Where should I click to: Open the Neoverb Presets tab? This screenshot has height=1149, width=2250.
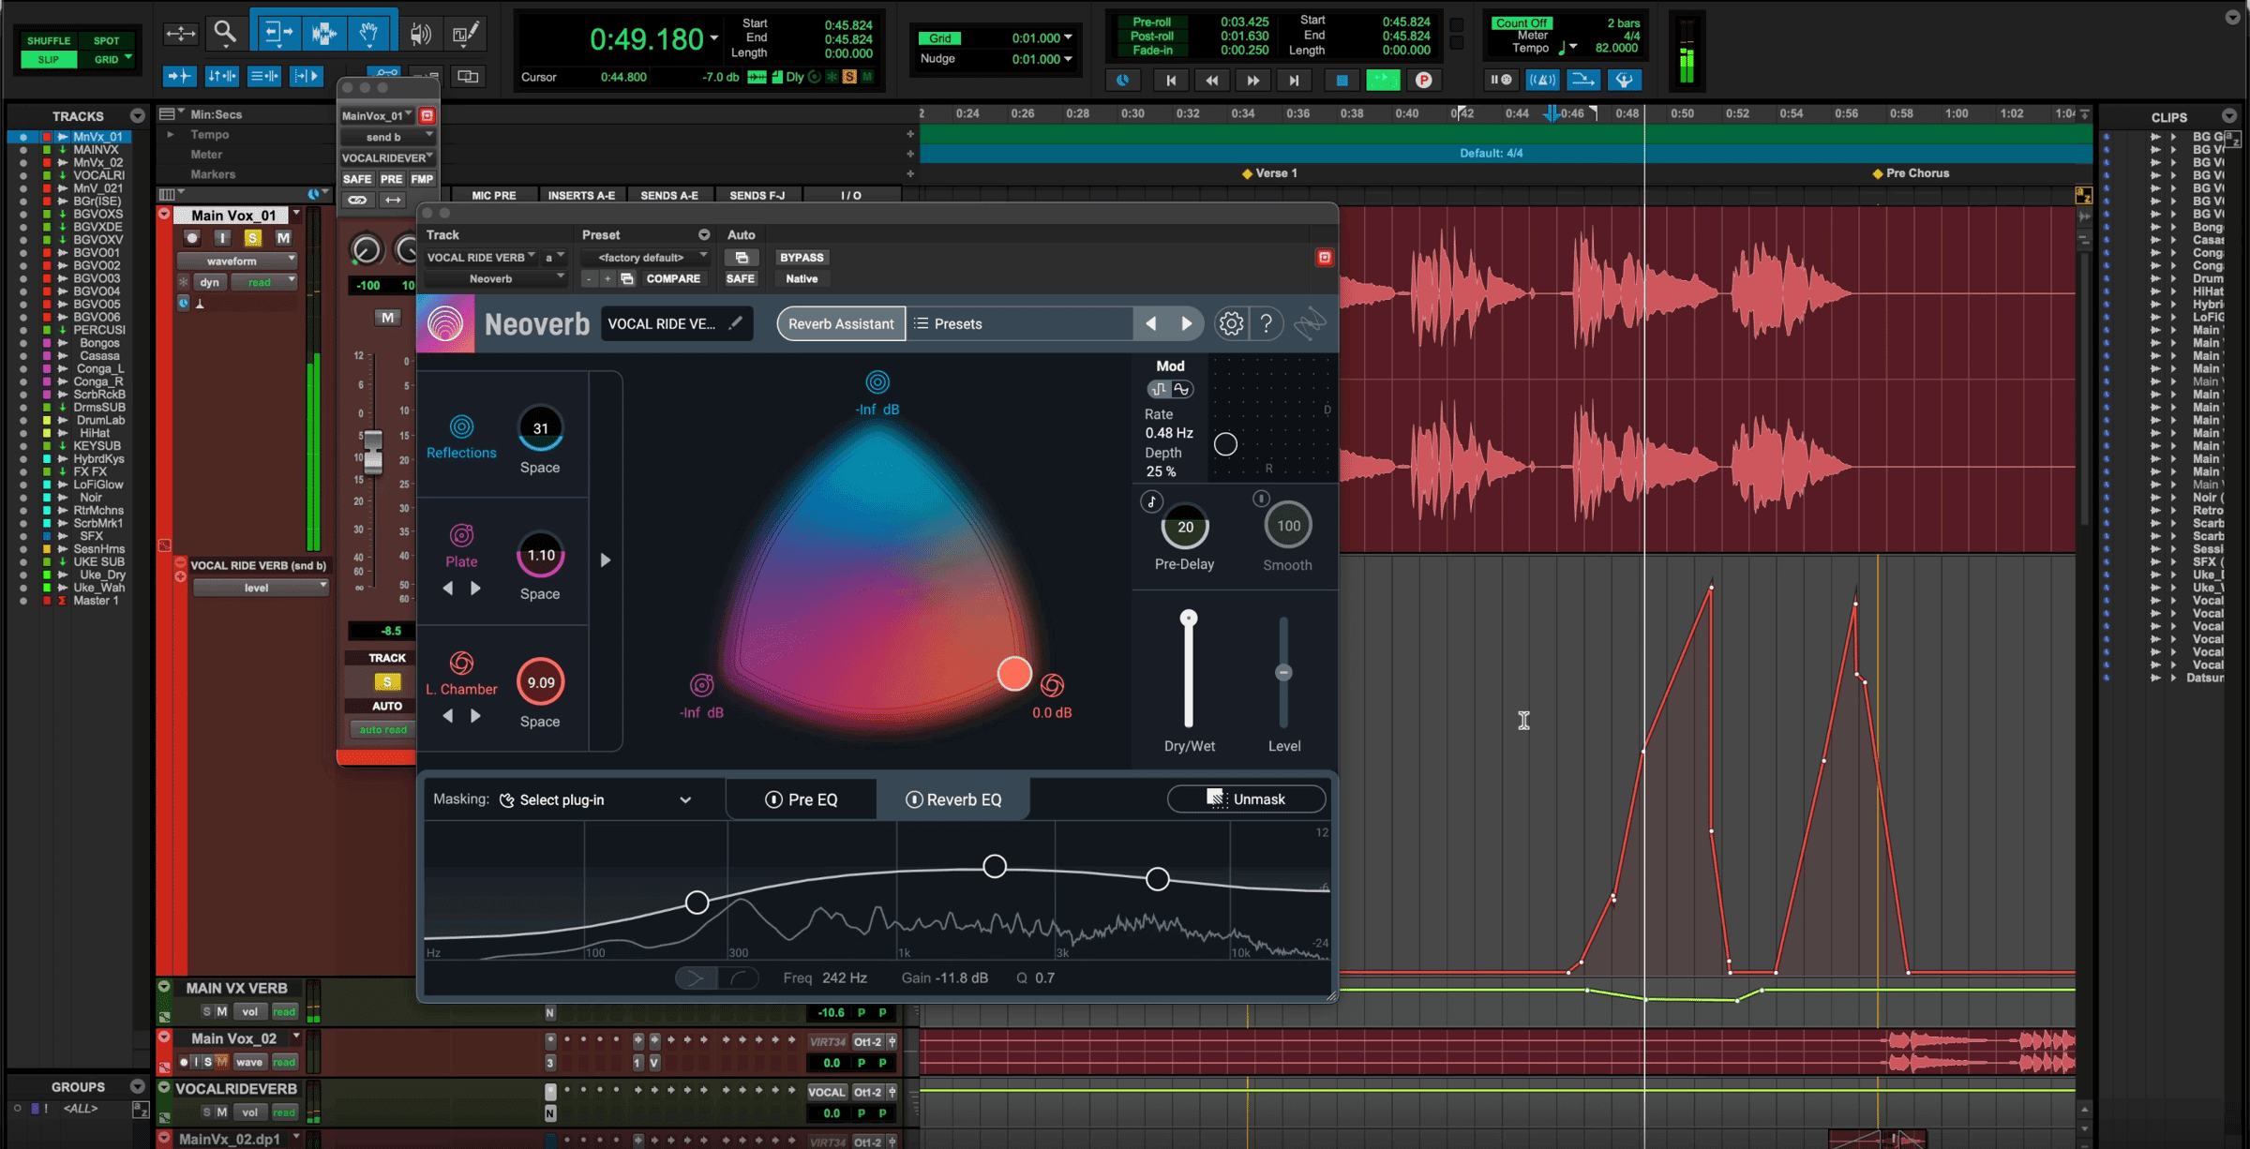click(948, 323)
